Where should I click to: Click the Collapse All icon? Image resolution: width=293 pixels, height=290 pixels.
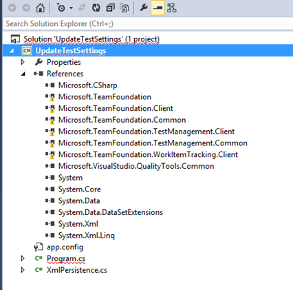[x=111, y=8]
